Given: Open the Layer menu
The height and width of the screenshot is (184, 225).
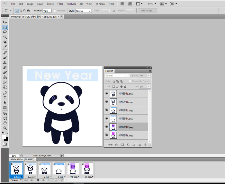Looking at the screenshot, I should tap(40, 4).
